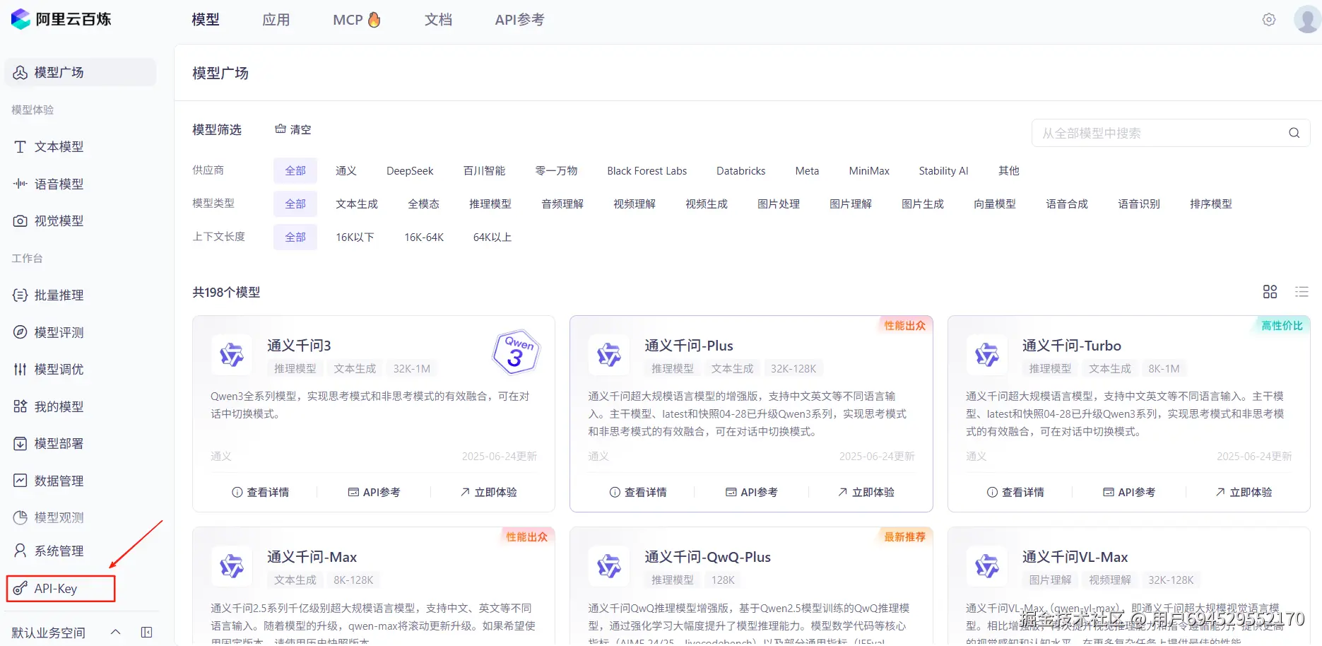Image resolution: width=1322 pixels, height=646 pixels.
Task: Switch to grid view layout icon
Action: click(x=1270, y=292)
